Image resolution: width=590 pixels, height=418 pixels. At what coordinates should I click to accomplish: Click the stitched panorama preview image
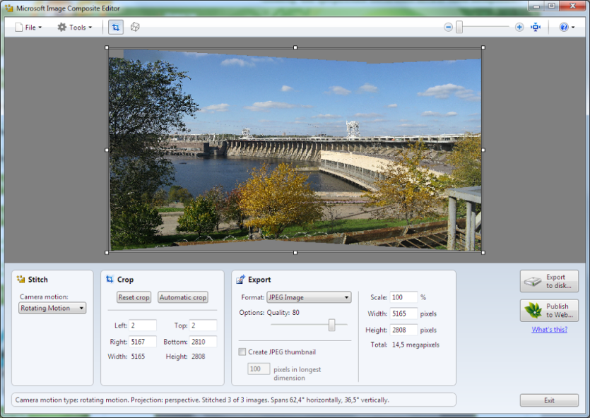[295, 150]
